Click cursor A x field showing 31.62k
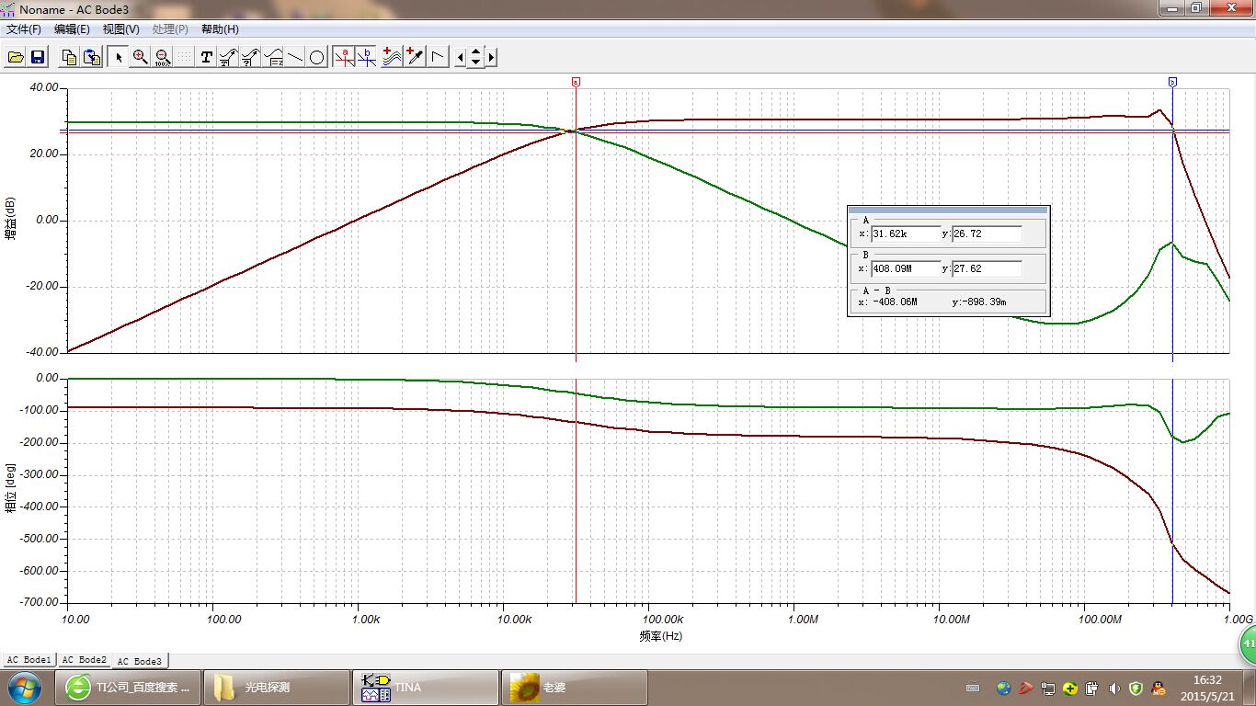Screen dimensions: 1256x706 coord(906,233)
